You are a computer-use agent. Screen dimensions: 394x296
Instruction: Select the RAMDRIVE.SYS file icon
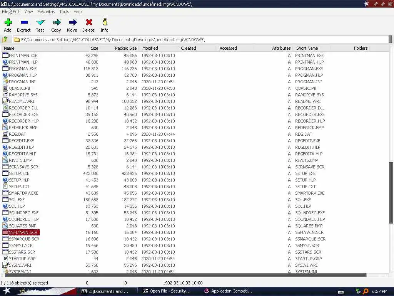point(5,95)
